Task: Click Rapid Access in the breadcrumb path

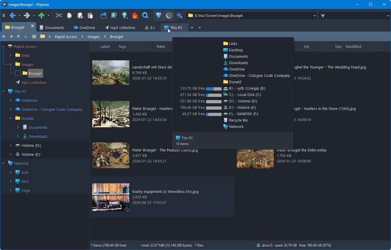Action: [66, 37]
